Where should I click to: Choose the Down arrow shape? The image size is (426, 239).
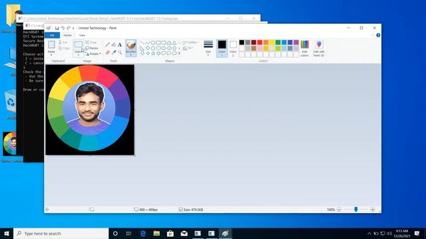click(142, 53)
